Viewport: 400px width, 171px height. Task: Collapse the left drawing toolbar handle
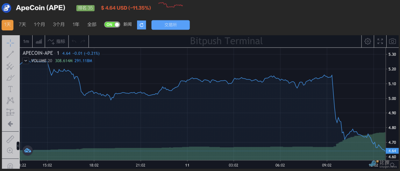(x=18, y=146)
